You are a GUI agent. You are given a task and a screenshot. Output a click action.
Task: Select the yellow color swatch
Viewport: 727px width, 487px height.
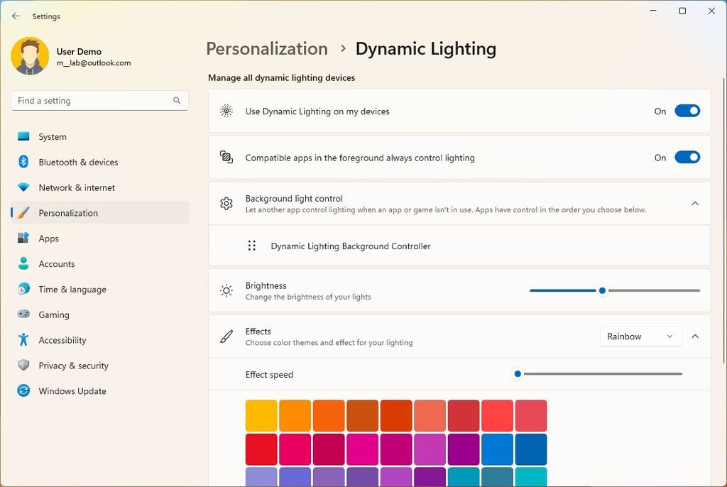click(x=261, y=415)
